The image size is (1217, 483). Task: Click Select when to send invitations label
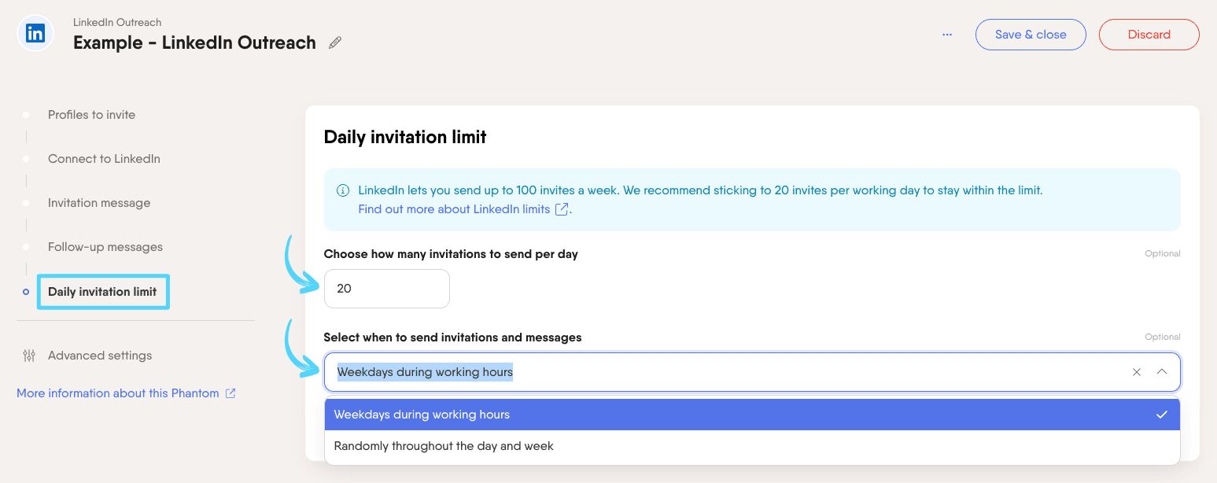tap(452, 337)
